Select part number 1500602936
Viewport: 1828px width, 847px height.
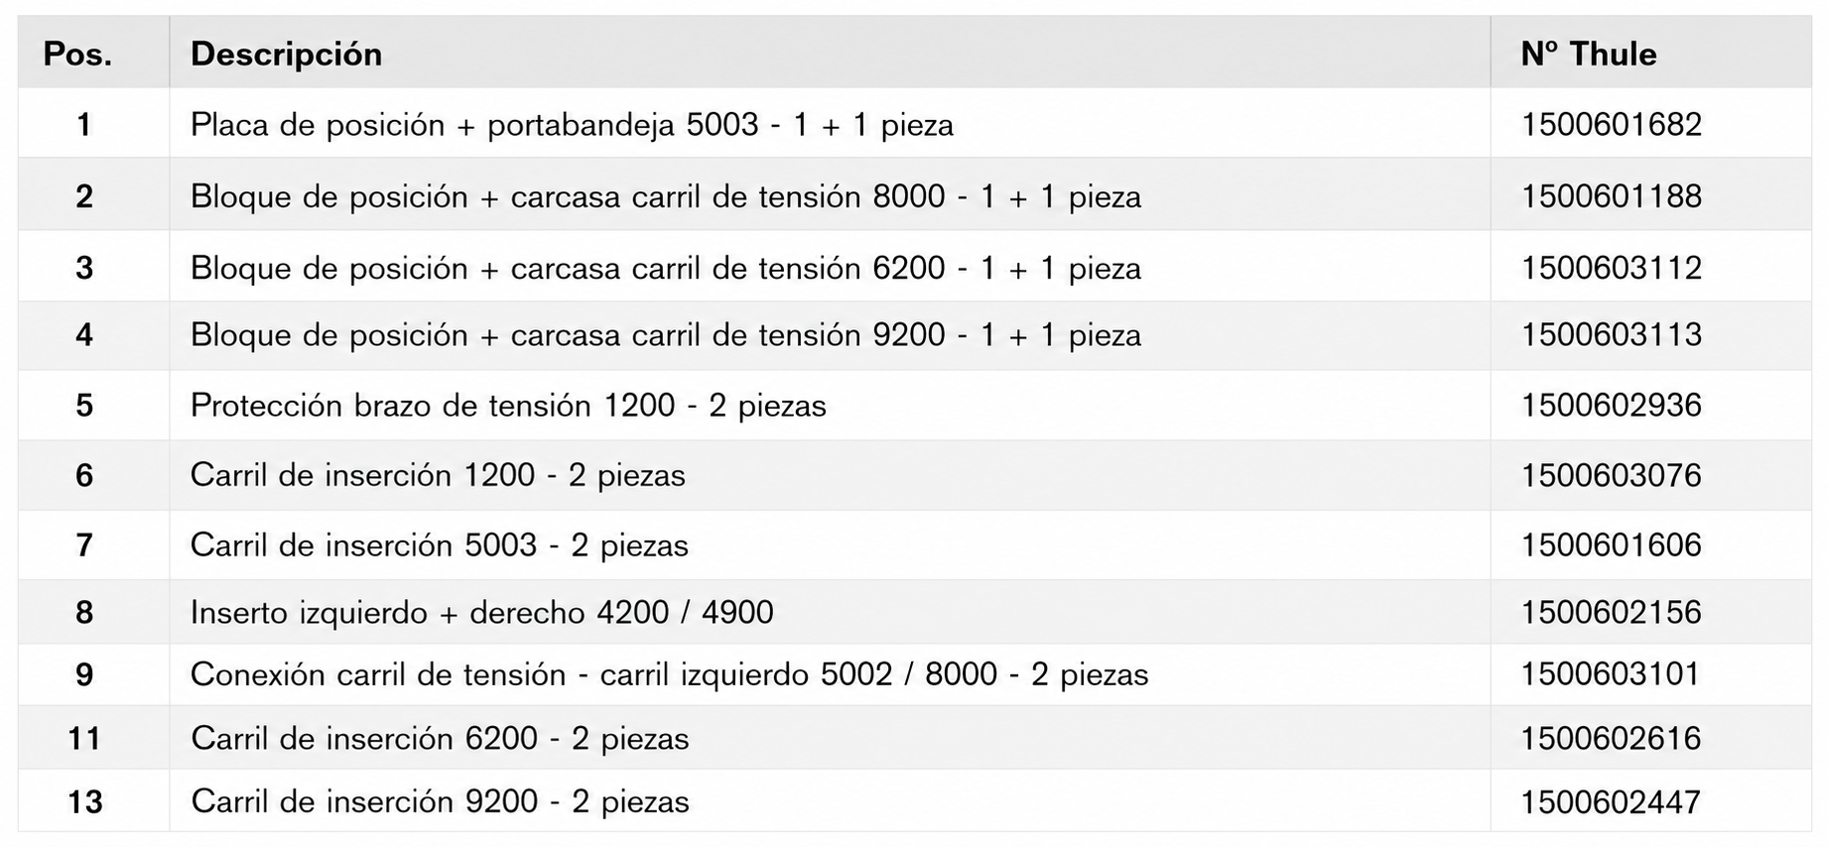pyautogui.click(x=1611, y=405)
